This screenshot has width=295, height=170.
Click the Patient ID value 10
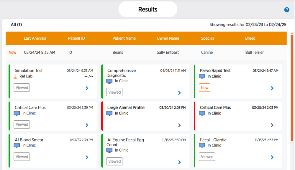tap(70, 53)
